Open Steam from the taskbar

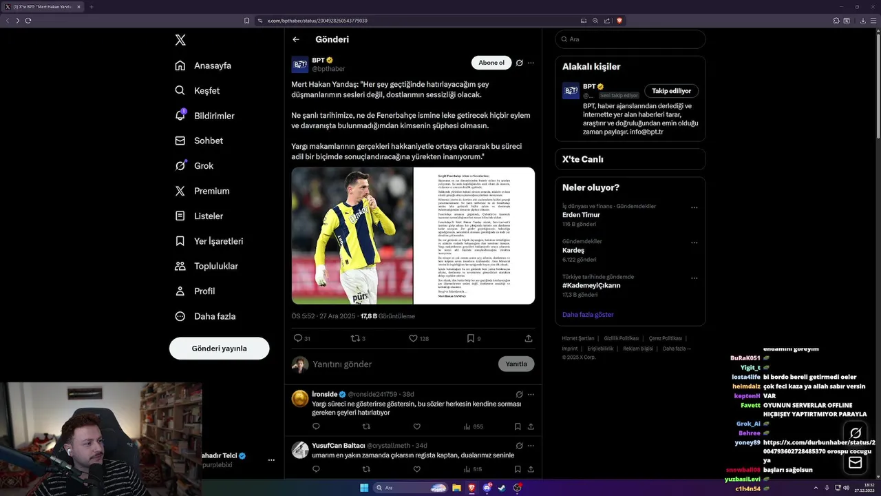pyautogui.click(x=502, y=488)
